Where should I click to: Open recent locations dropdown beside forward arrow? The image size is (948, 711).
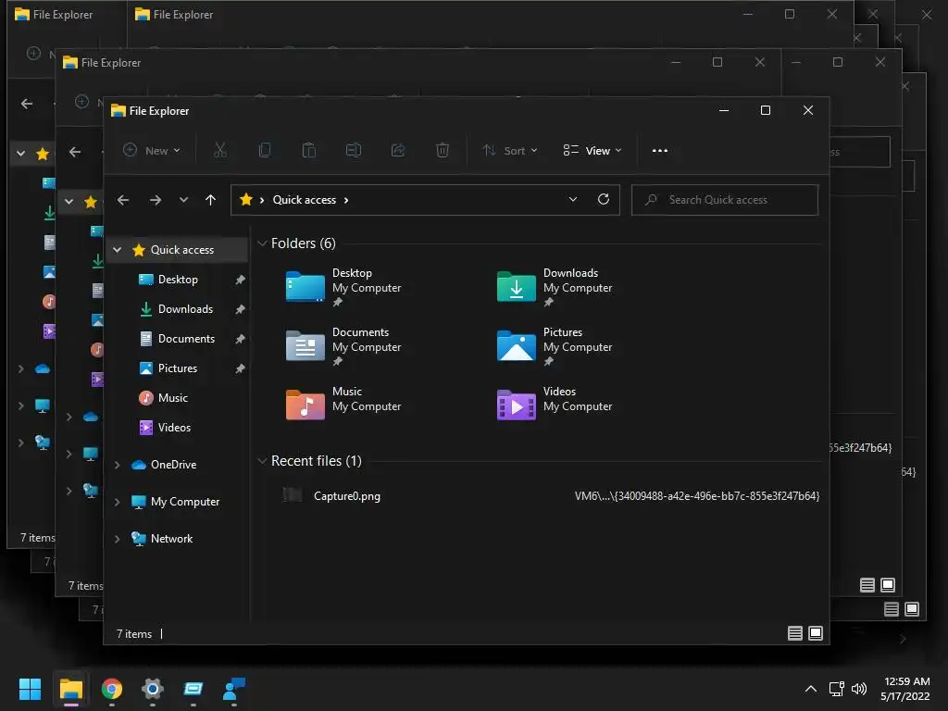[x=184, y=200]
